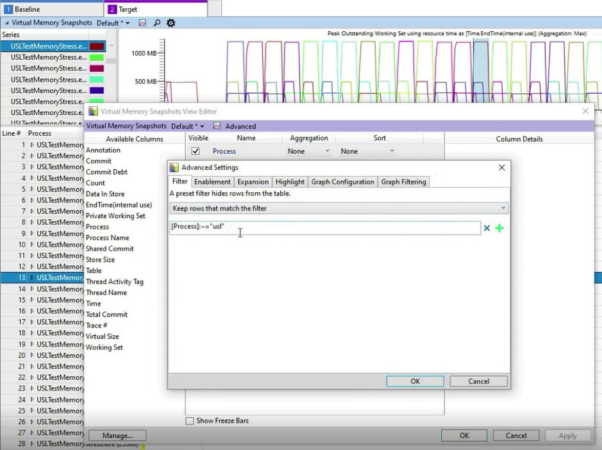Select Annotation in Available Columns
The image size is (602, 450).
tap(103, 150)
